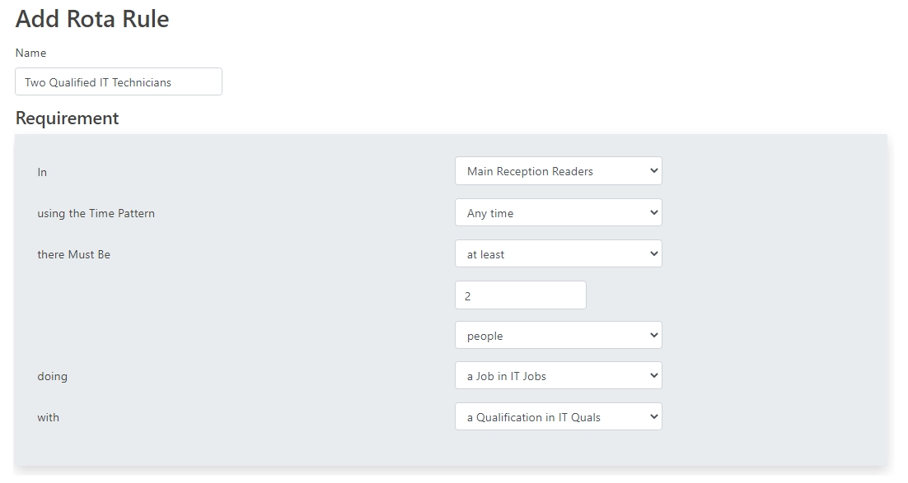Click the 'using the Time Pattern' label

pyautogui.click(x=96, y=213)
